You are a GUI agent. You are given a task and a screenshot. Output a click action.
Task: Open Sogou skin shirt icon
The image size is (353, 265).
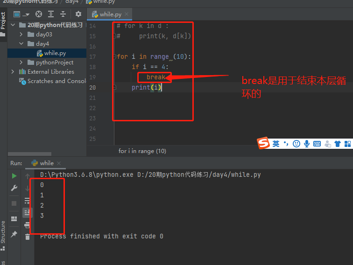tap(338, 144)
